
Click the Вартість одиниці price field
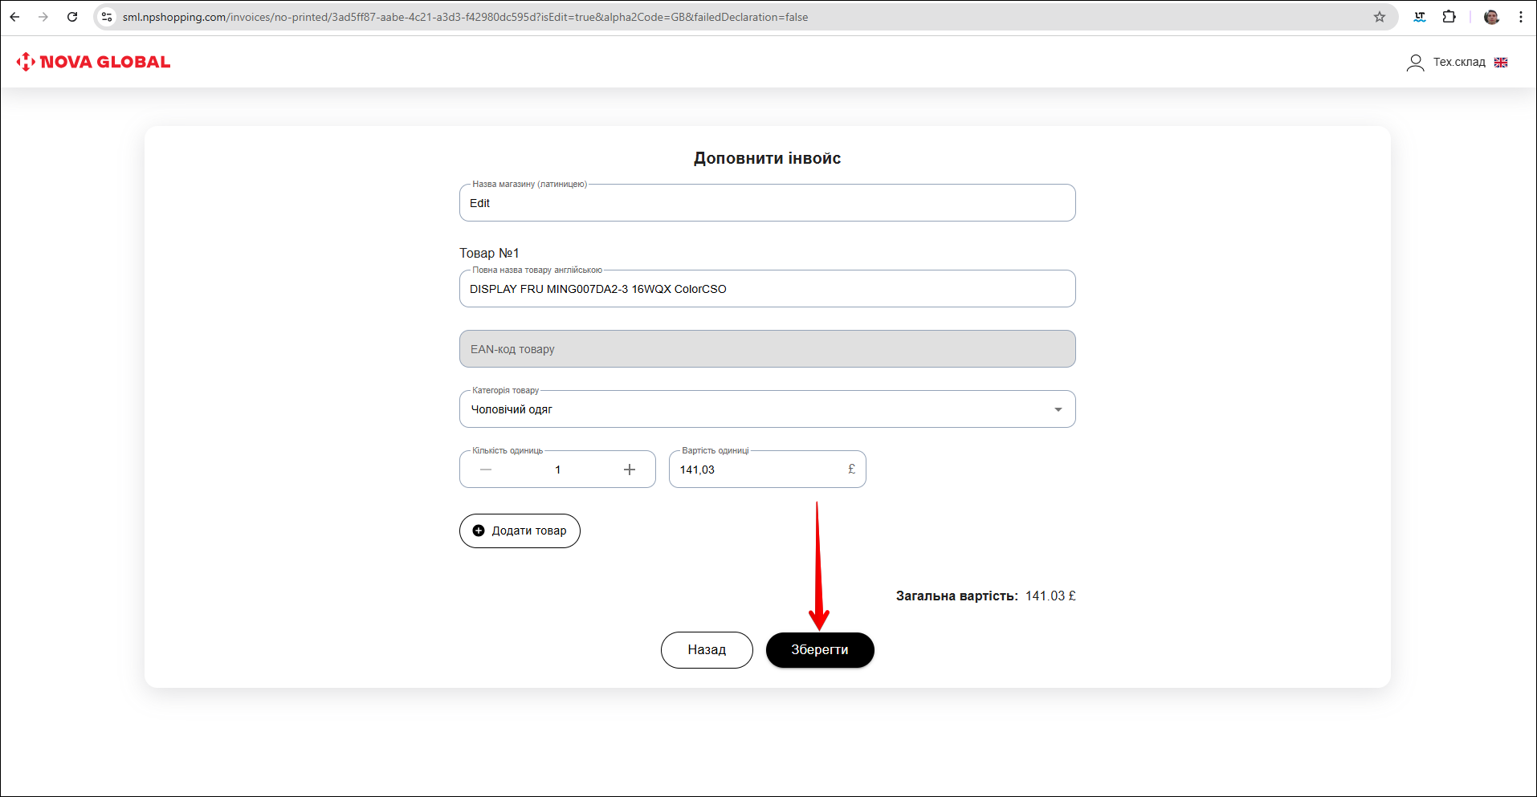point(759,470)
